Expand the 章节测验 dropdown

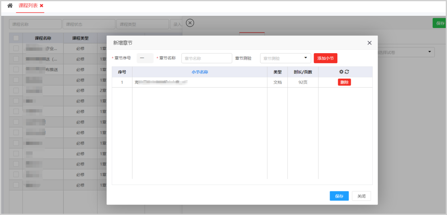(285, 58)
